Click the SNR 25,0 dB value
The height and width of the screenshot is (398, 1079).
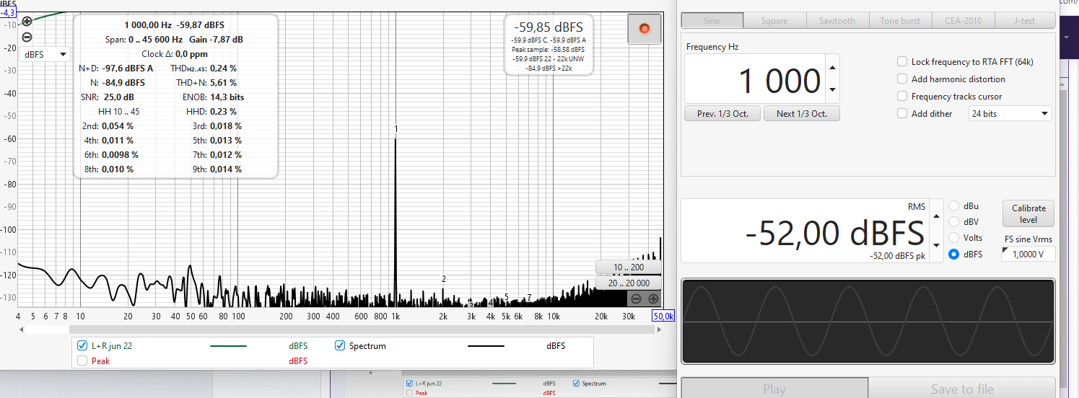pos(118,97)
